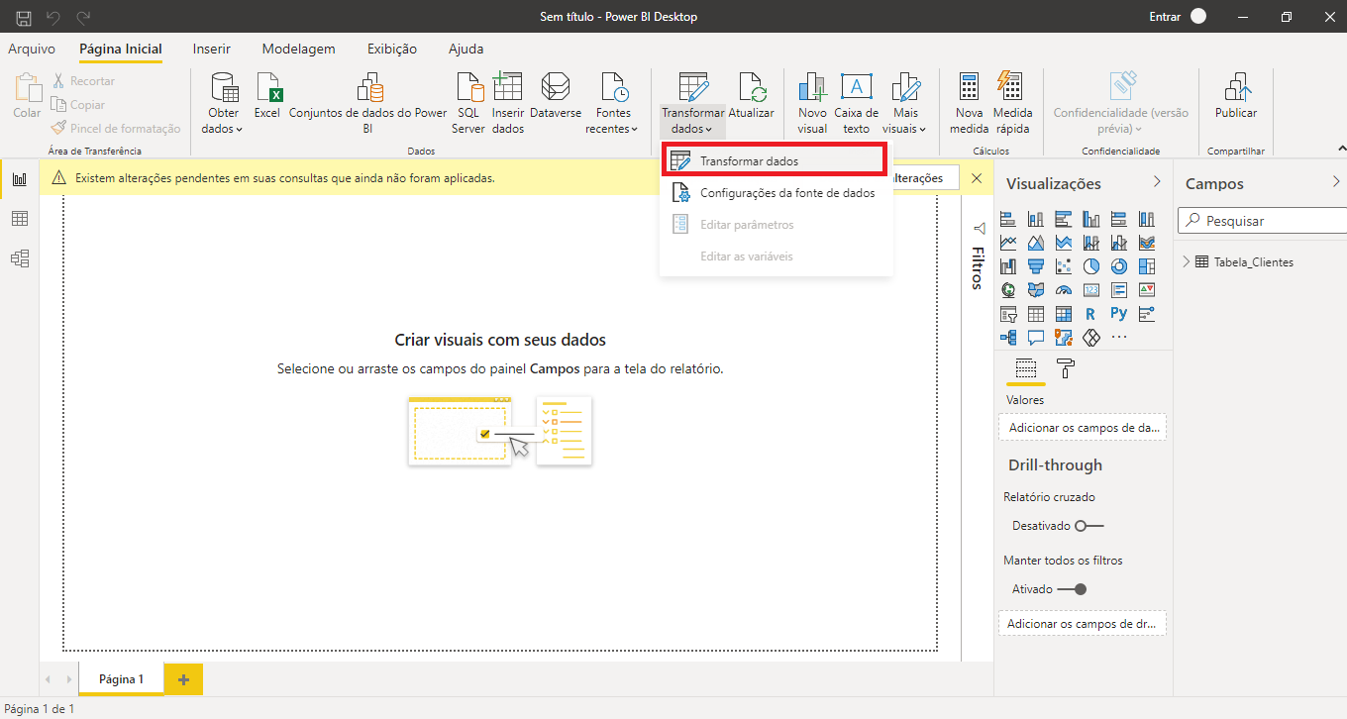
Task: Expand the Tabela_Clientes table
Action: click(1187, 262)
